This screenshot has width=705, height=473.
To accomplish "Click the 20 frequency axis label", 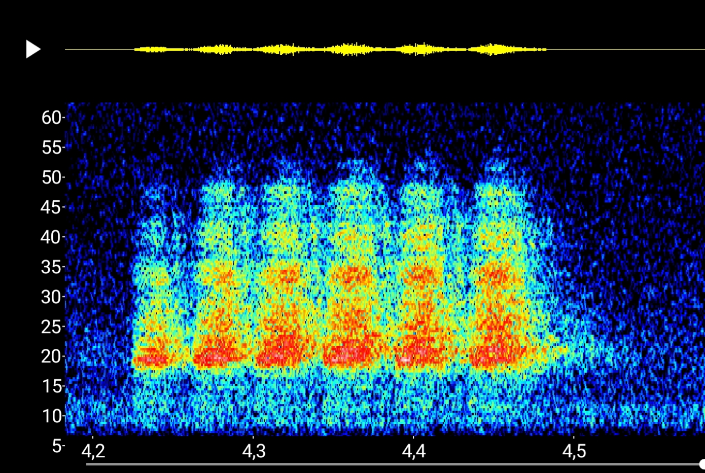I will pyautogui.click(x=51, y=356).
